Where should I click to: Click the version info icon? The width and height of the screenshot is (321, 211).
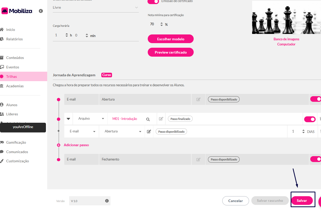point(107,201)
